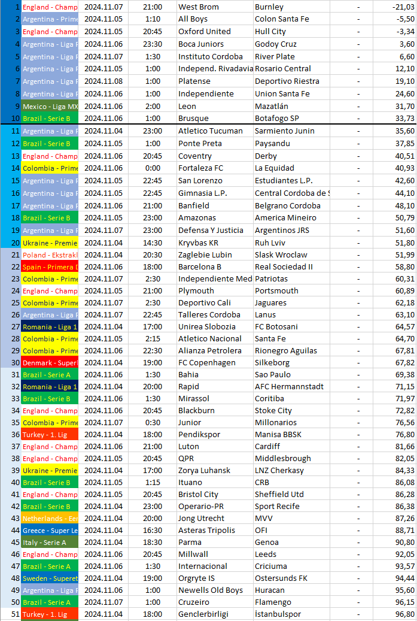Select the Flamengo away team cell

click(x=291, y=602)
